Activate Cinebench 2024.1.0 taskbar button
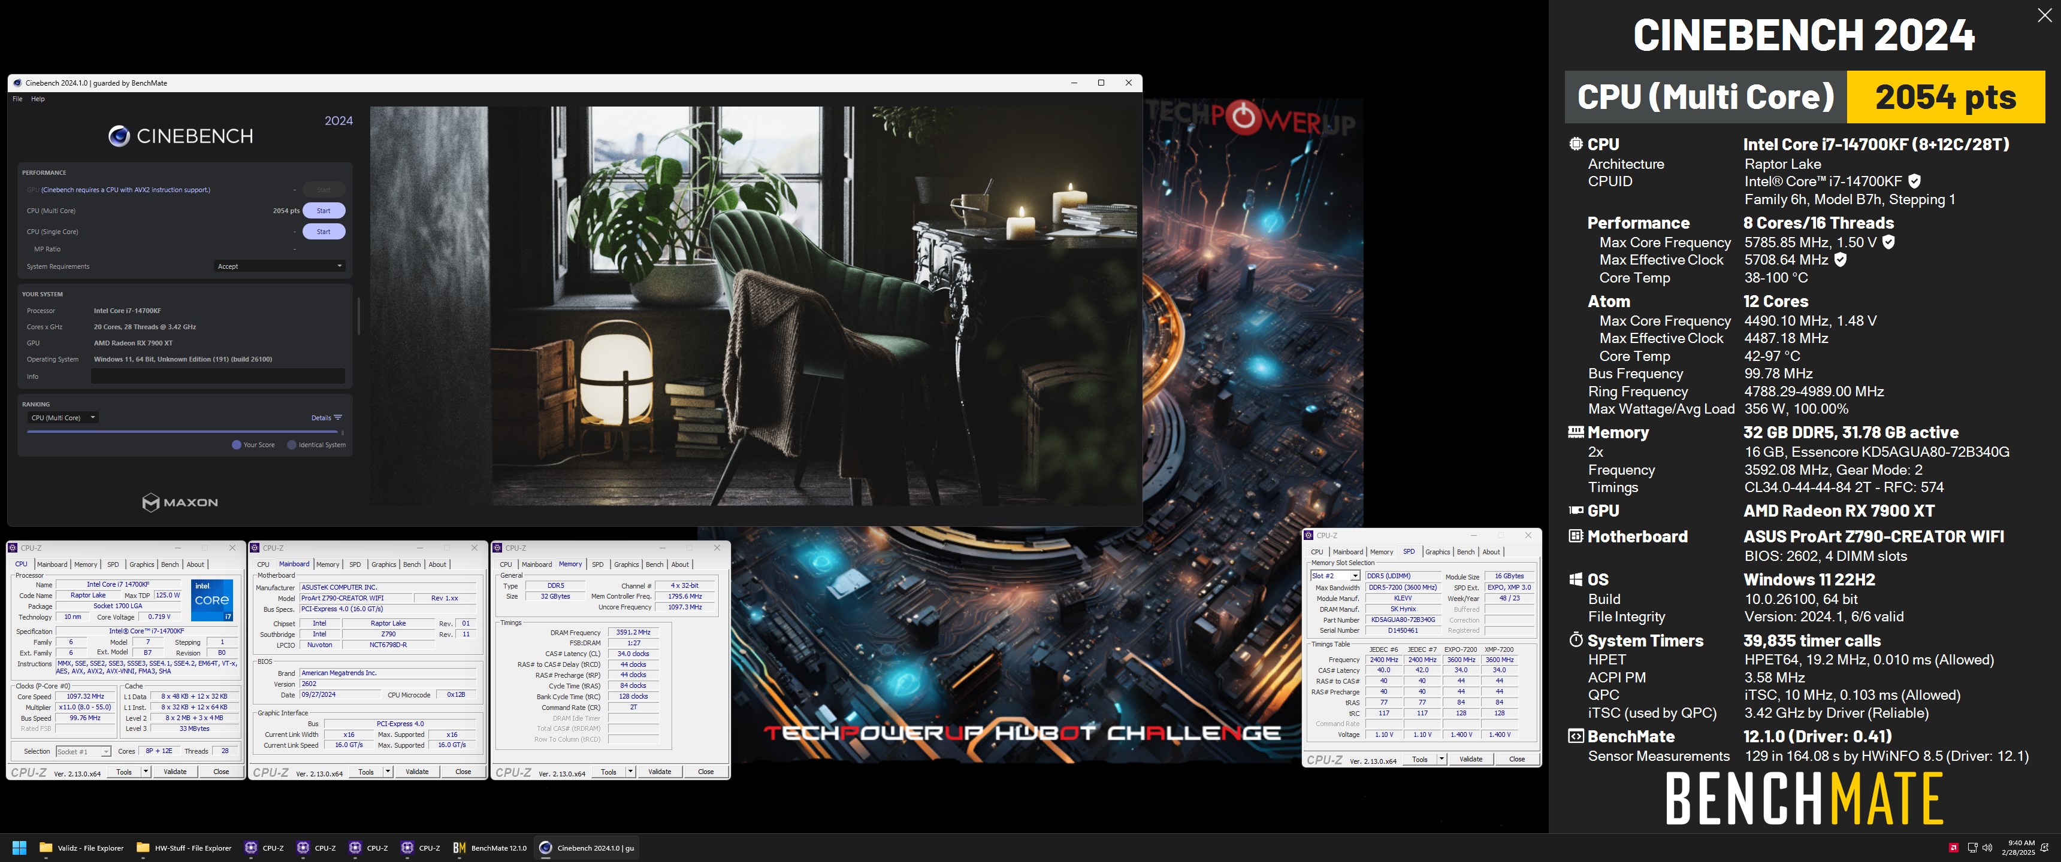The height and width of the screenshot is (862, 2061). [587, 848]
